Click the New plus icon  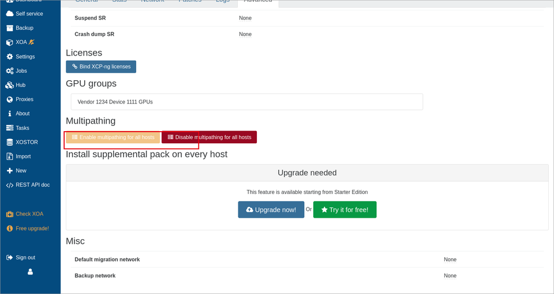10,170
